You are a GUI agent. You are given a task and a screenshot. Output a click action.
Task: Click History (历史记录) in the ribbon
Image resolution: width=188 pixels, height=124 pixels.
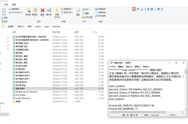87,17
